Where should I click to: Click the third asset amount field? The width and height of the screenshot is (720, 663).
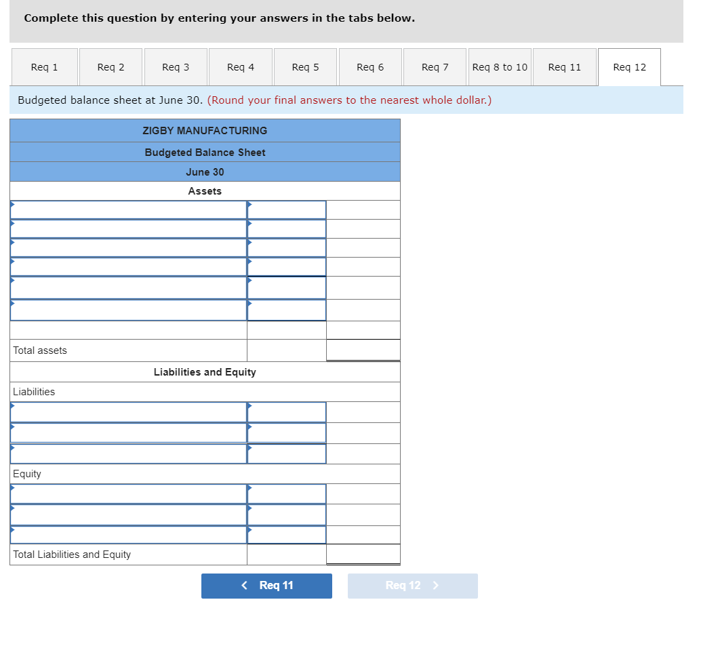pyautogui.click(x=287, y=248)
